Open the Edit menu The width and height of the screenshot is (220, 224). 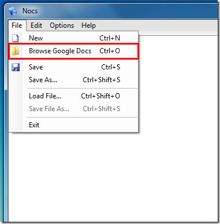pos(36,25)
